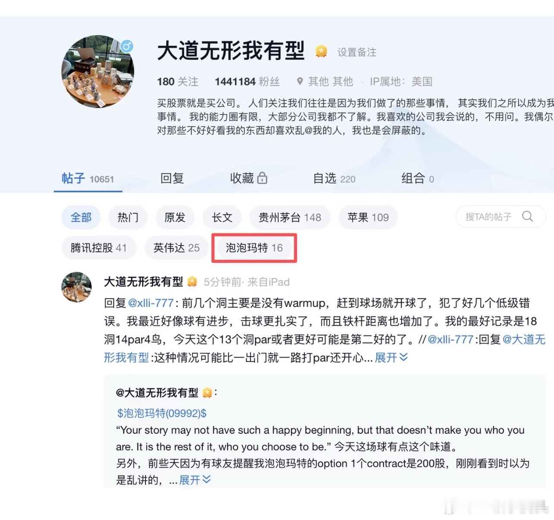The image size is (554, 520).
Task: Click the location pin icon before 其他 其他
Action: 300,81
